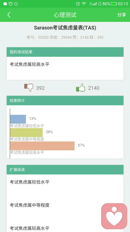This screenshot has height=232, width=130.
Task: Tap the back arrow in header
Action: 9,15
